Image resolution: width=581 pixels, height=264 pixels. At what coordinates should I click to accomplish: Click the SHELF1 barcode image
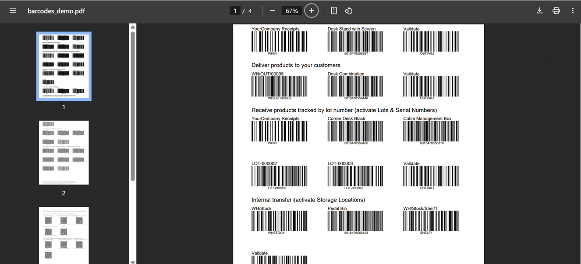tap(431, 221)
